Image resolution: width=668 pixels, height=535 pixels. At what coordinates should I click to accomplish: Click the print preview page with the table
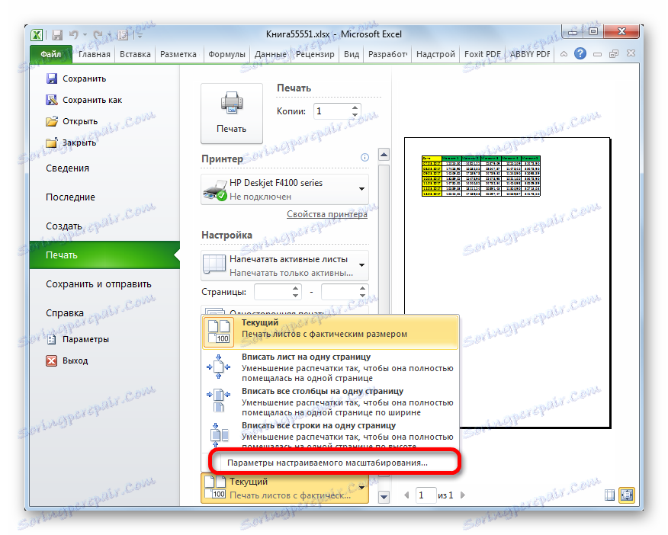pos(507,283)
